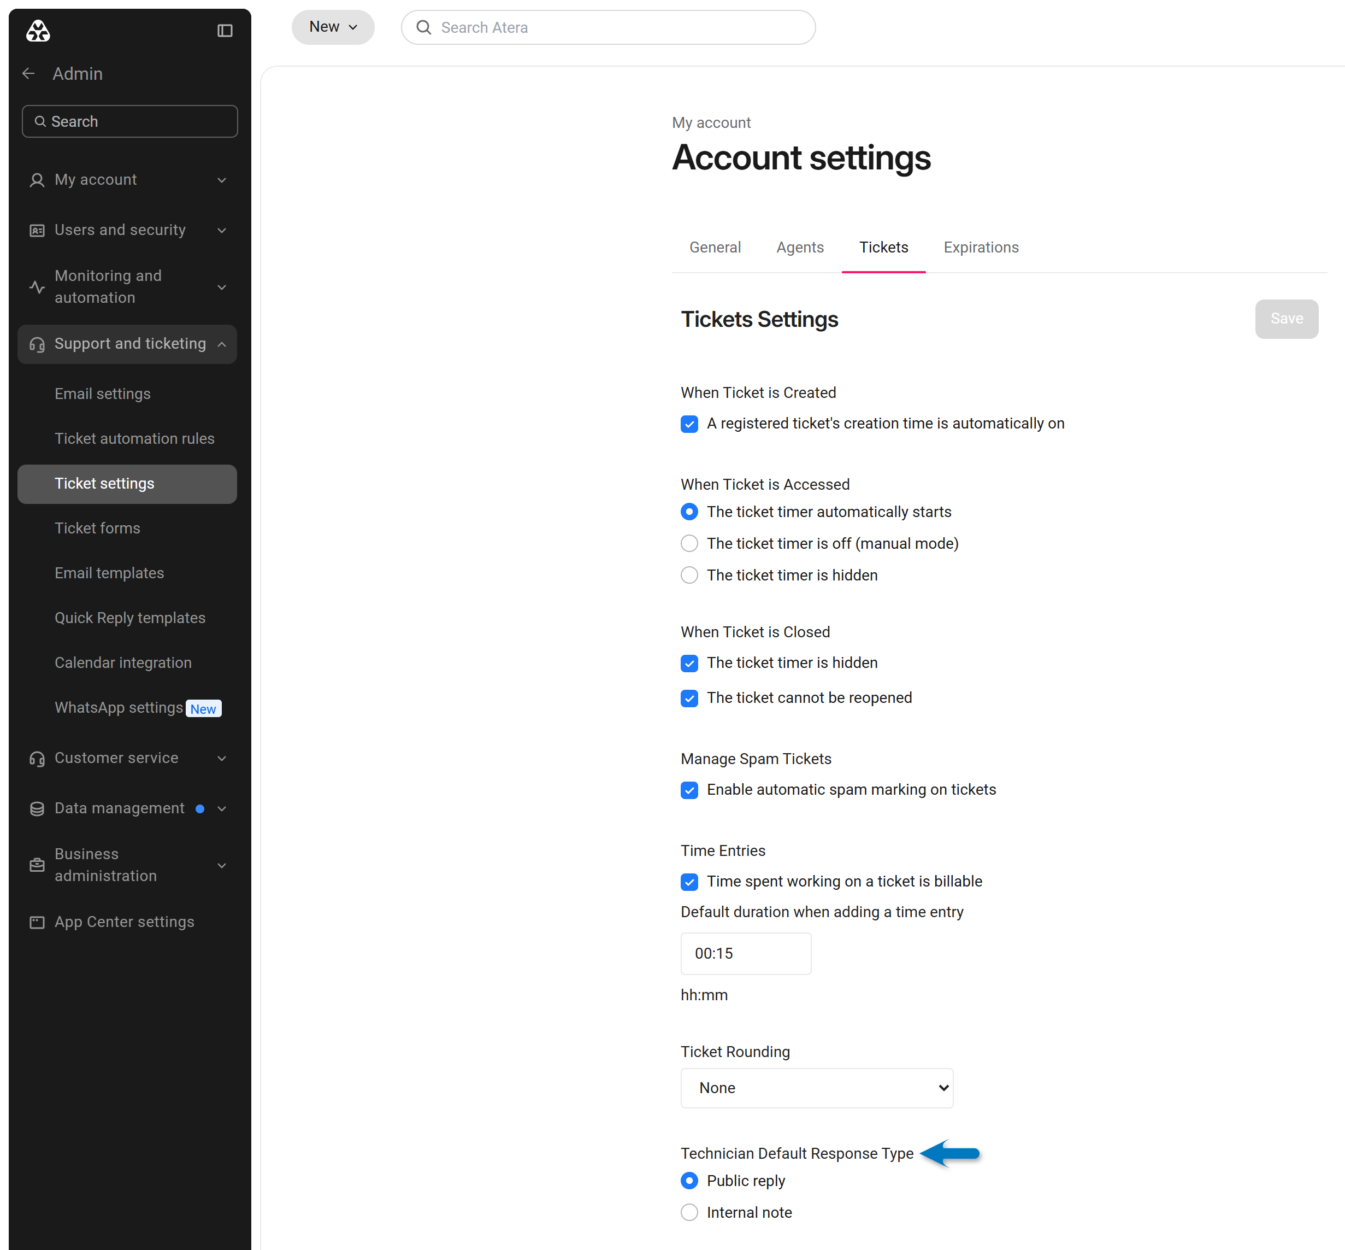Click the Atera logo icon
This screenshot has width=1345, height=1250.
[38, 31]
